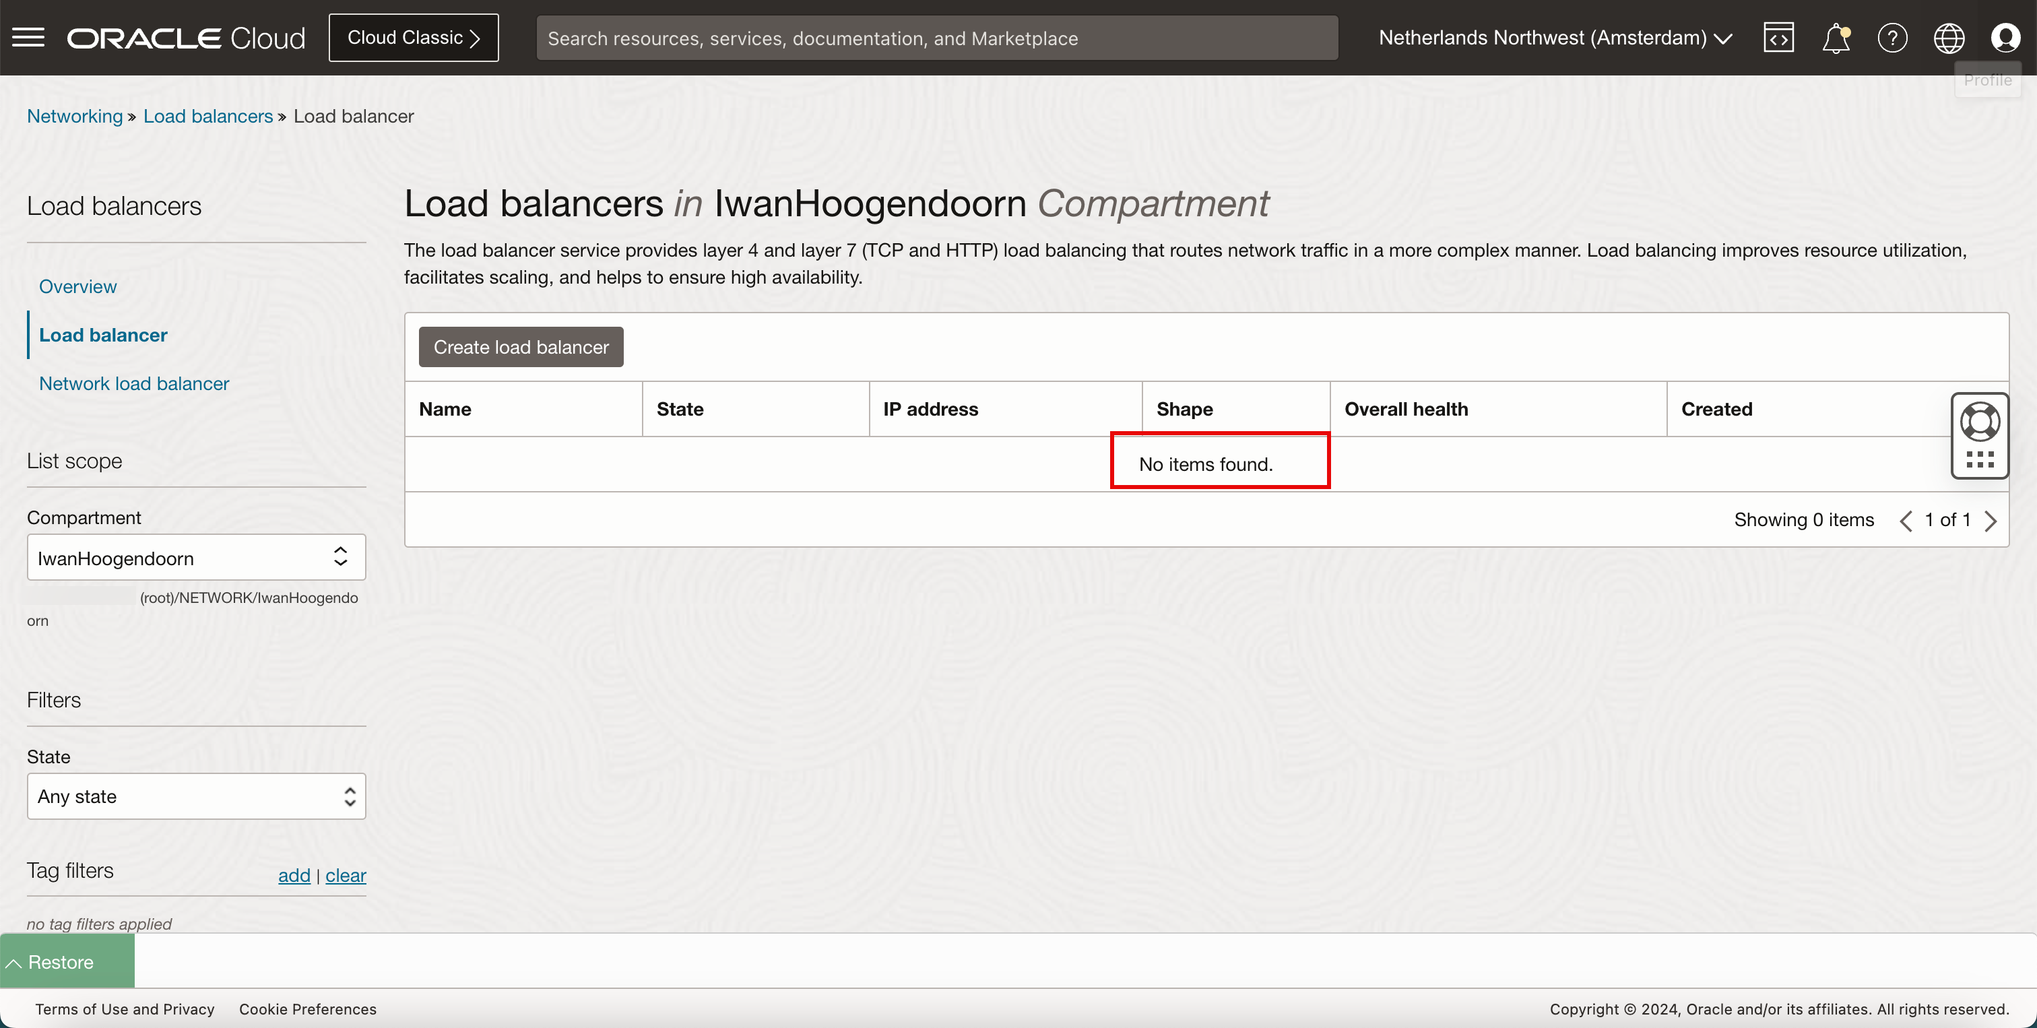Click the add tag filter link

coord(294,875)
